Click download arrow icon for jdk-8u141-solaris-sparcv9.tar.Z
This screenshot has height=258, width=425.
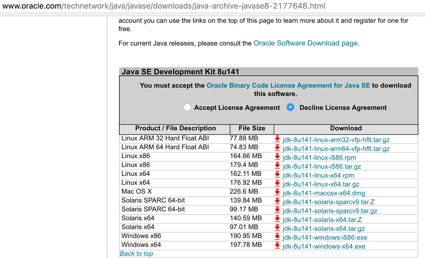(x=277, y=201)
